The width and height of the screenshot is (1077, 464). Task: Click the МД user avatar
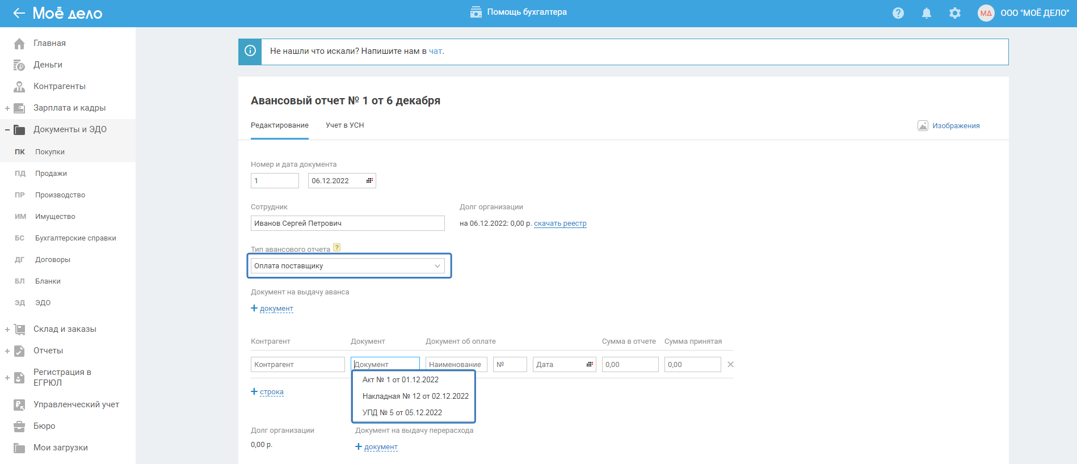[986, 13]
